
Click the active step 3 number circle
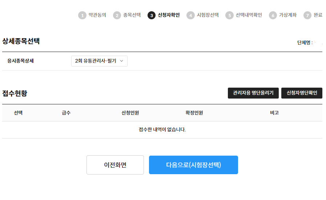coord(152,15)
